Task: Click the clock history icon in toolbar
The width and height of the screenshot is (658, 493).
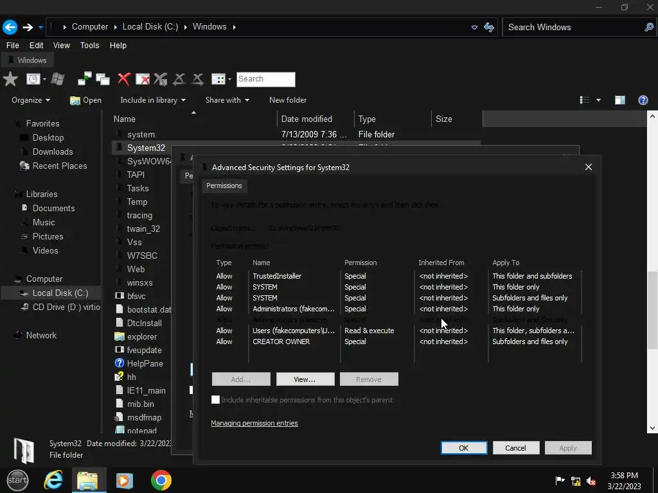Action: (33, 79)
